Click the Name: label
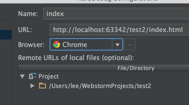The image size is (189, 105). [28, 13]
